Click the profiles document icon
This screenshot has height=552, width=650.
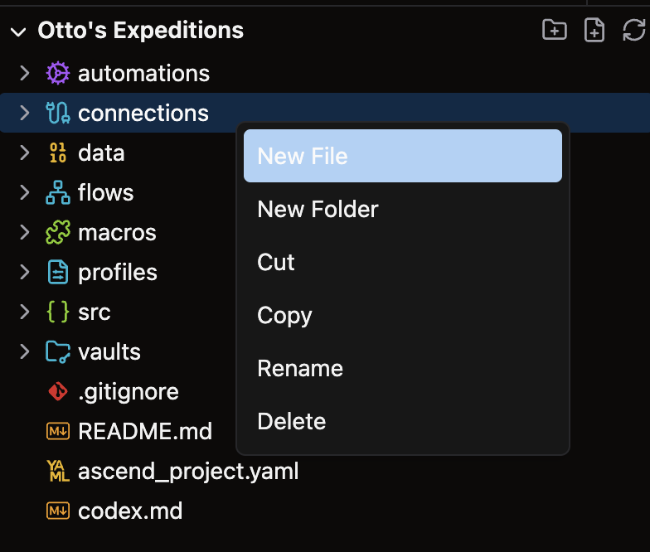point(57,273)
